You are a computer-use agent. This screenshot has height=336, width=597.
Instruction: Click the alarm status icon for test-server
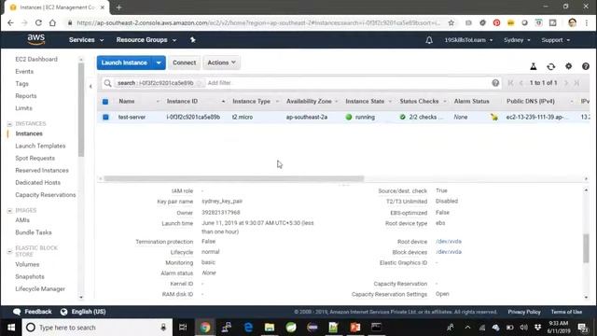[494, 117]
